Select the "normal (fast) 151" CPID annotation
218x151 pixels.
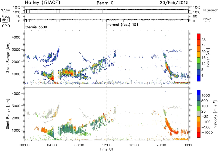(x=123, y=25)
